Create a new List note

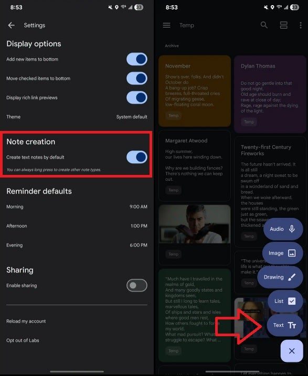pos(285,301)
